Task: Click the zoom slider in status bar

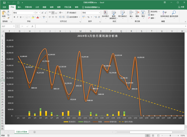Action: pos(170,136)
